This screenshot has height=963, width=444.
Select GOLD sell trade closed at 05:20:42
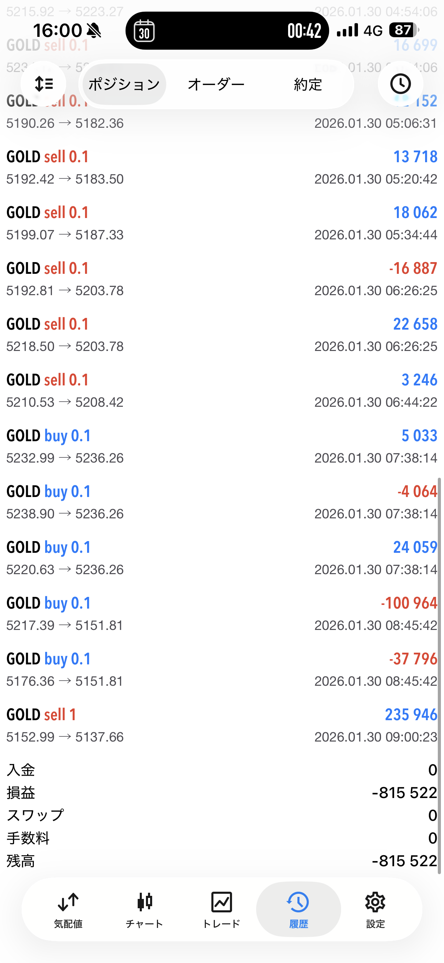(x=222, y=167)
